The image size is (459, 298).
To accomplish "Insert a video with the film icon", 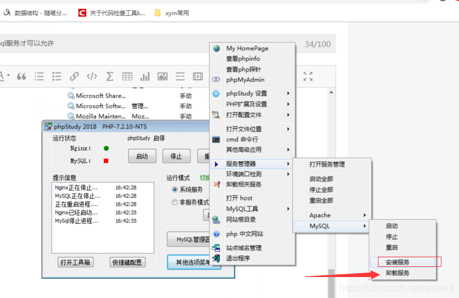I will pos(198,76).
